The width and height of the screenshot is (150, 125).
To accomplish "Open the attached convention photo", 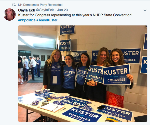I will click(83, 74).
